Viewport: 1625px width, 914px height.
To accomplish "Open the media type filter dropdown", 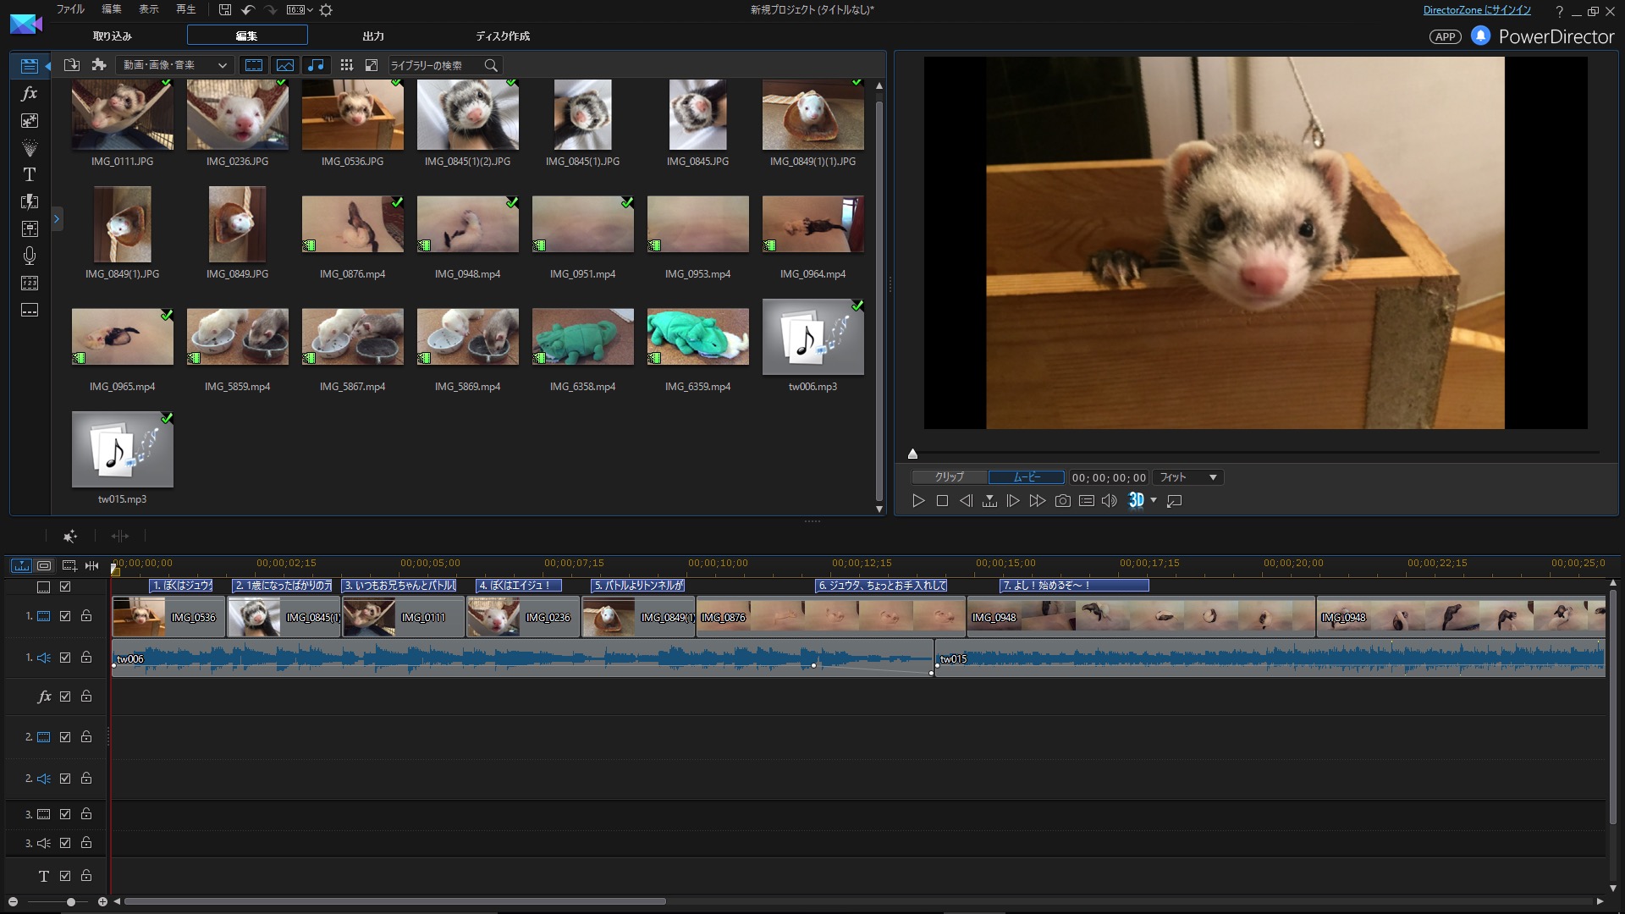I will tap(174, 65).
